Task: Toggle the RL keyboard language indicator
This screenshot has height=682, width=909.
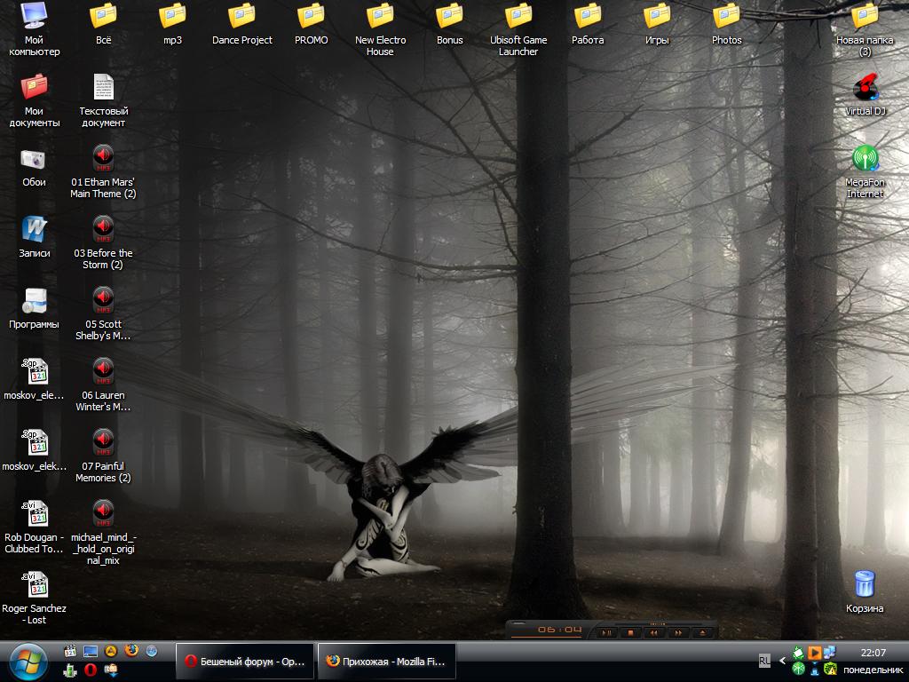Action: [x=764, y=661]
